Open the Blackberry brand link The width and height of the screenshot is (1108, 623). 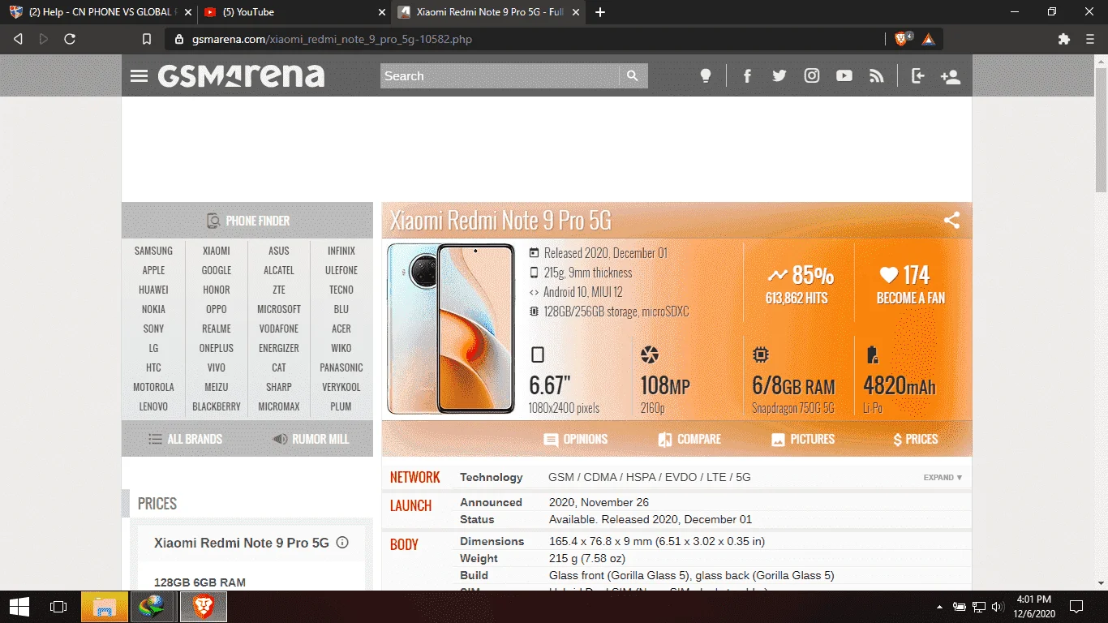point(217,406)
